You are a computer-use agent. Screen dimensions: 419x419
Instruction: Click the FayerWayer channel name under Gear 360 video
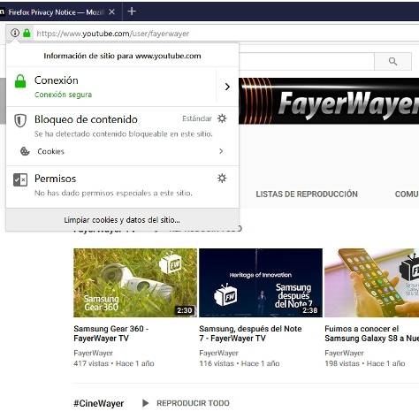(93, 353)
